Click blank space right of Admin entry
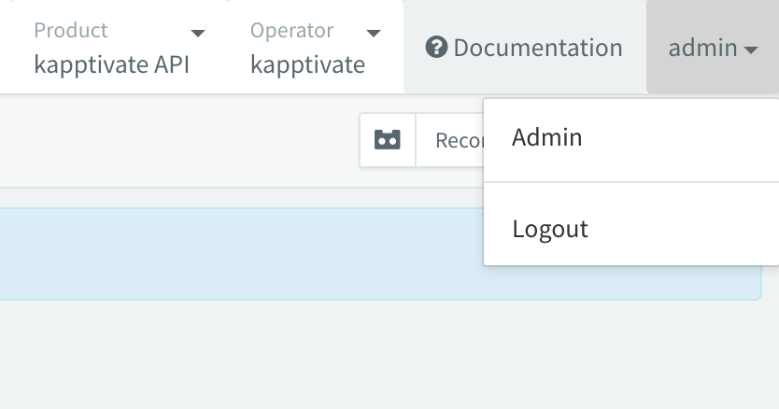779x409 pixels. 691,138
